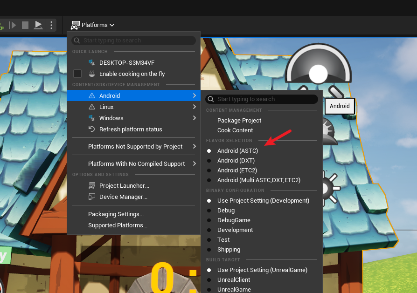The image size is (417, 293).
Task: Click the DESKTOP-S3M34VF Windows device icon
Action: tap(92, 63)
